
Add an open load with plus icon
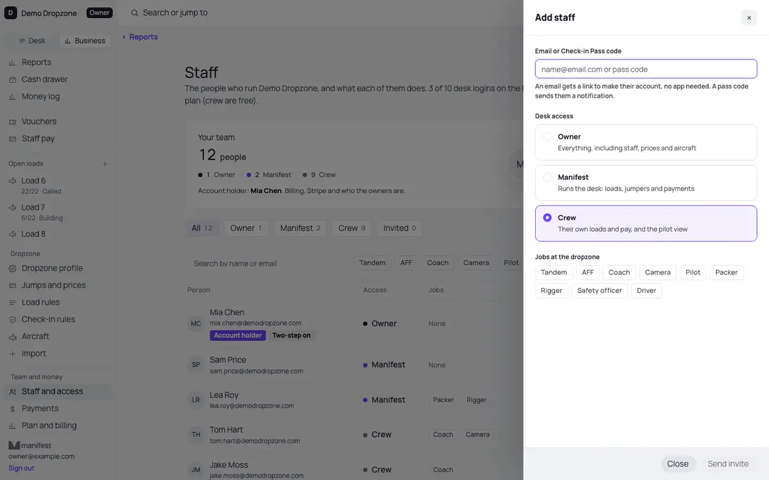coord(105,164)
